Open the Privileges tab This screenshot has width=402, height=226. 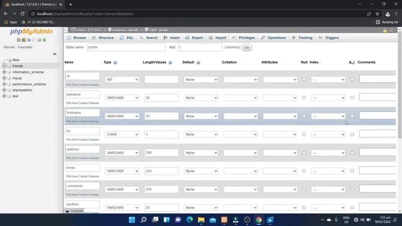tap(244, 38)
